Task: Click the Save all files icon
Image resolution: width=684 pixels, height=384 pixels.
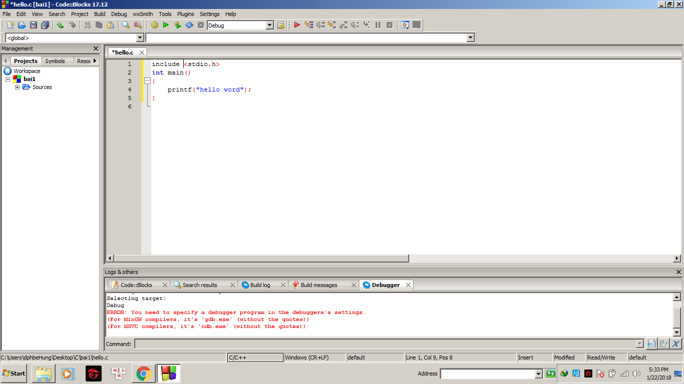Action: click(x=45, y=25)
